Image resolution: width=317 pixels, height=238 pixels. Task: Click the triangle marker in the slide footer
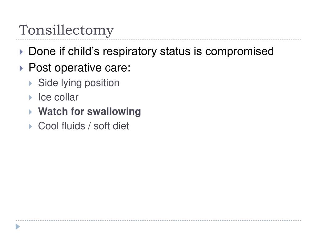[x=18, y=227]
